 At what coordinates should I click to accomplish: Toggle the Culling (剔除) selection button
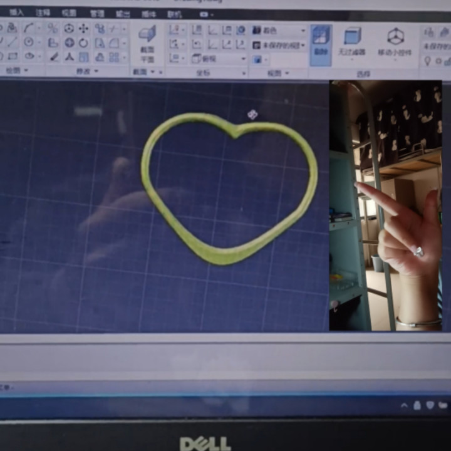coord(321,43)
